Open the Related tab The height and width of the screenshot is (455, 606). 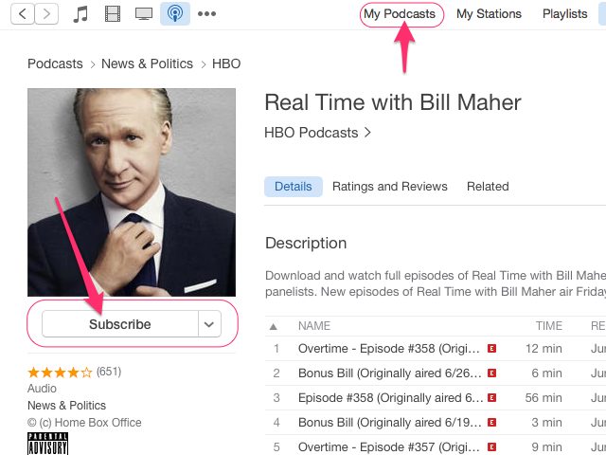click(488, 187)
